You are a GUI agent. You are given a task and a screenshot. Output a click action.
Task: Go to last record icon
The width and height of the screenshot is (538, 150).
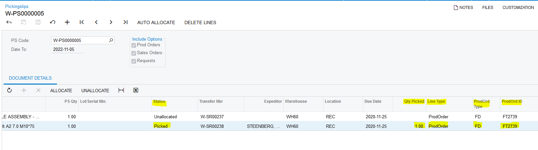[125, 22]
